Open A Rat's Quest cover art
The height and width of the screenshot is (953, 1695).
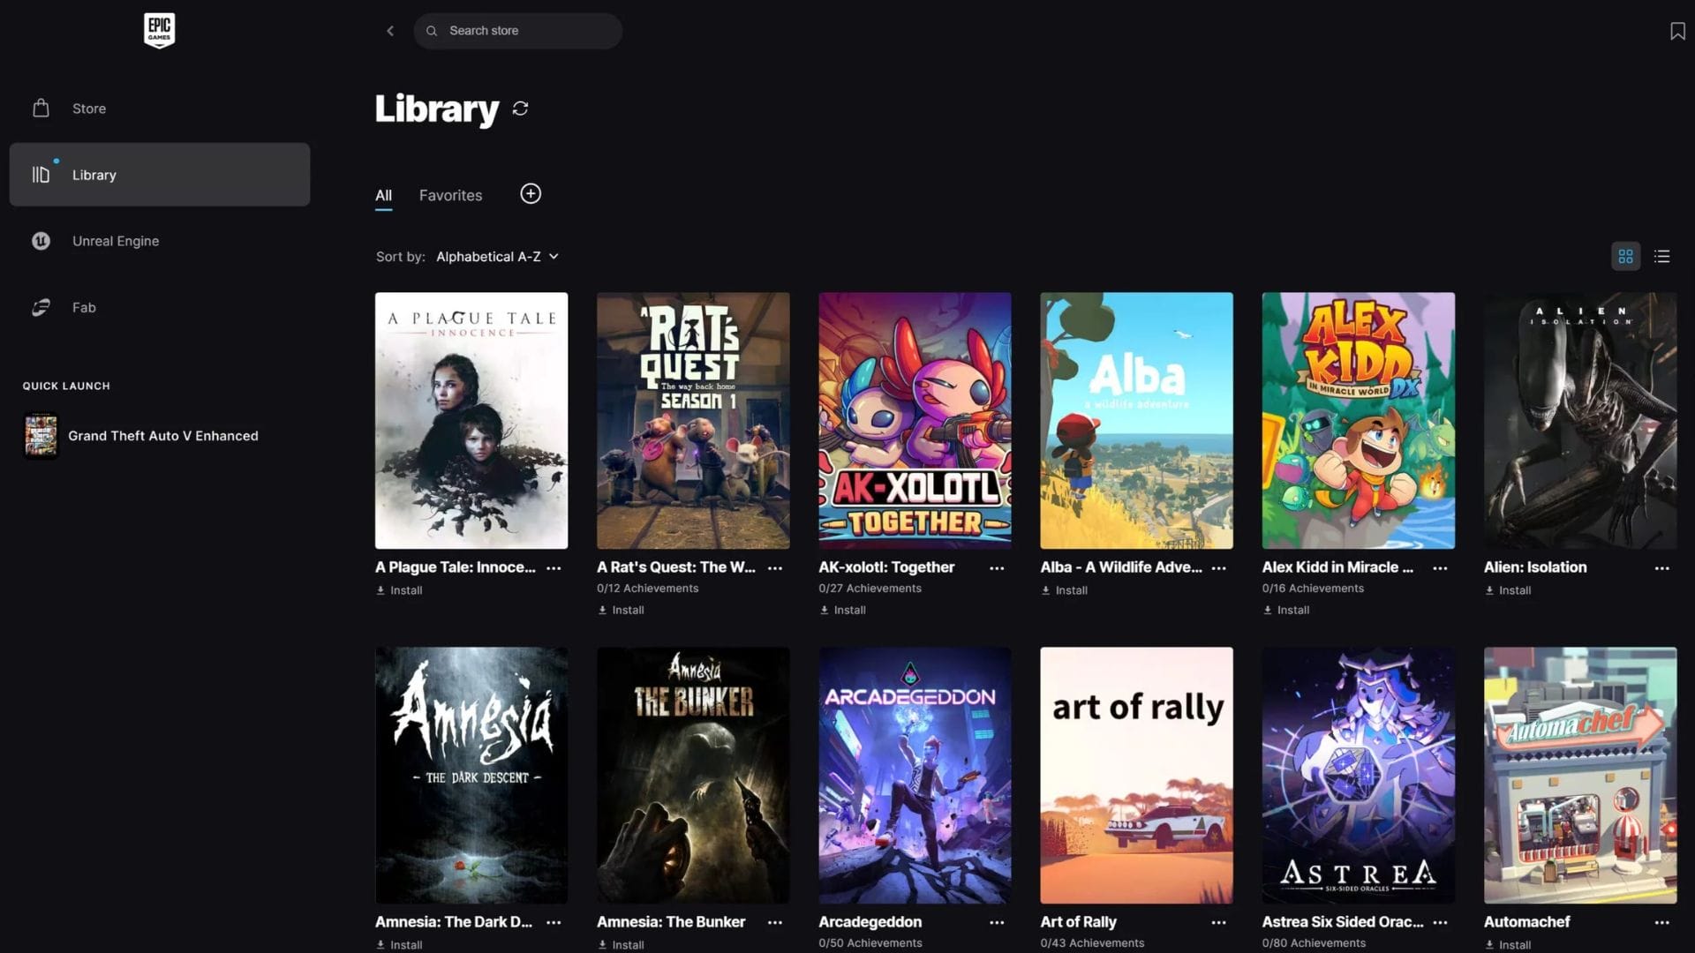[x=693, y=420]
